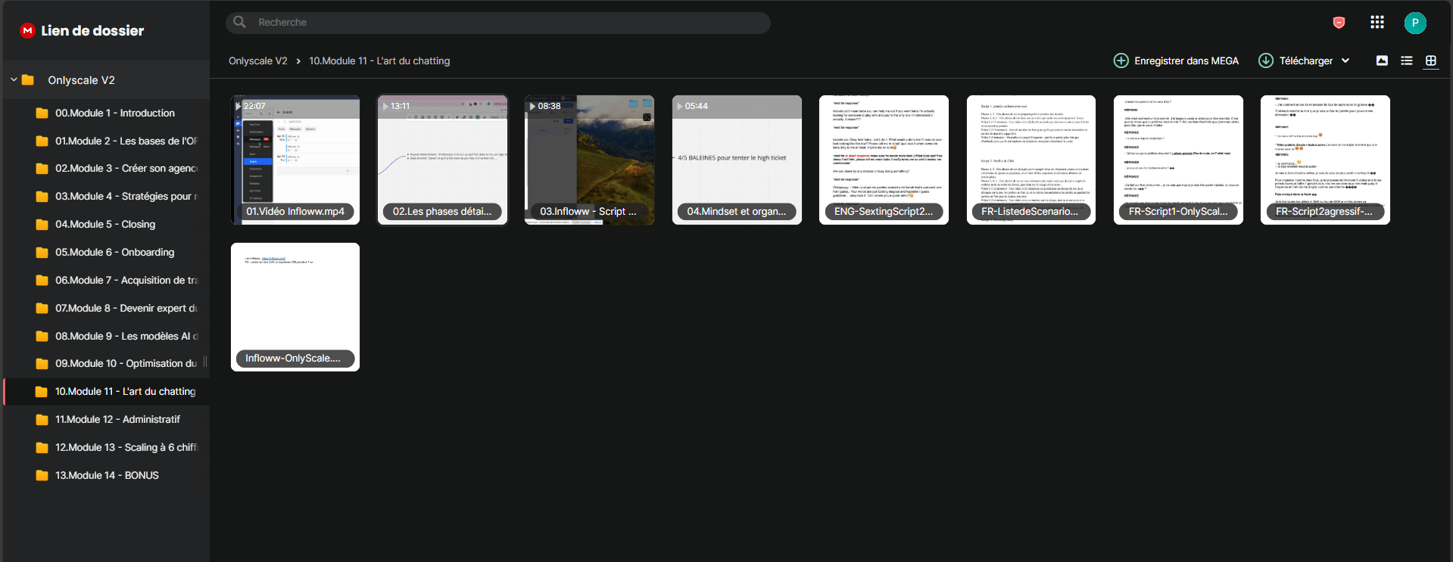
Task: Click the Onlyscale V2 root folder icon
Action: click(28, 80)
